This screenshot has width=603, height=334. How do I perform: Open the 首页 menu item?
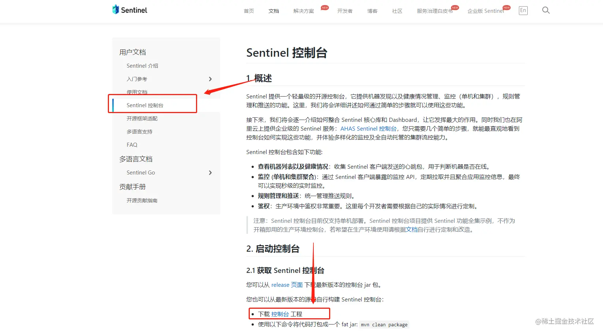point(249,11)
